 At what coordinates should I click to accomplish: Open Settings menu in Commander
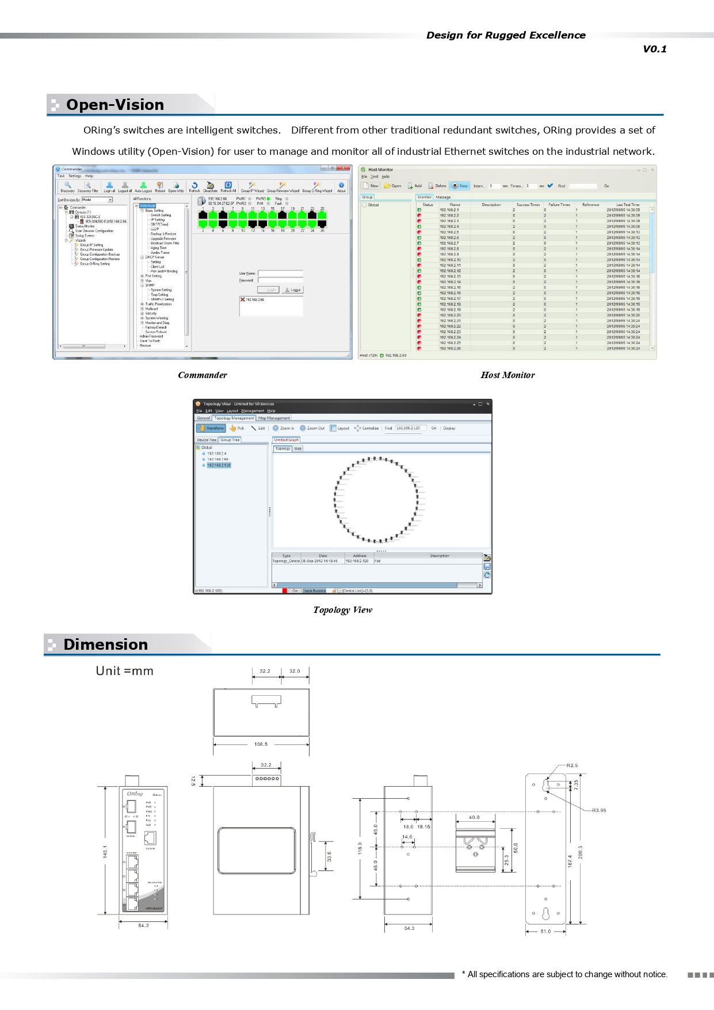(75, 176)
